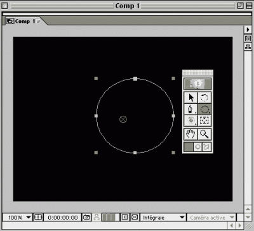This screenshot has height=231, width=254.
Task: Open composition settings icon on right edge
Action: point(248,38)
